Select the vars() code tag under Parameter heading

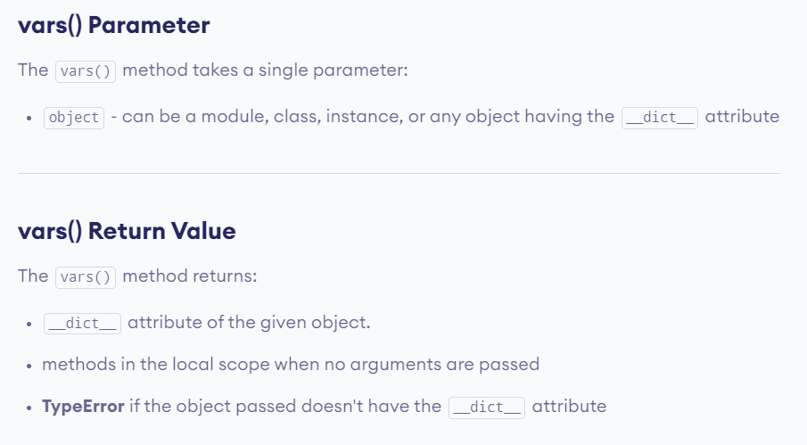tap(86, 71)
